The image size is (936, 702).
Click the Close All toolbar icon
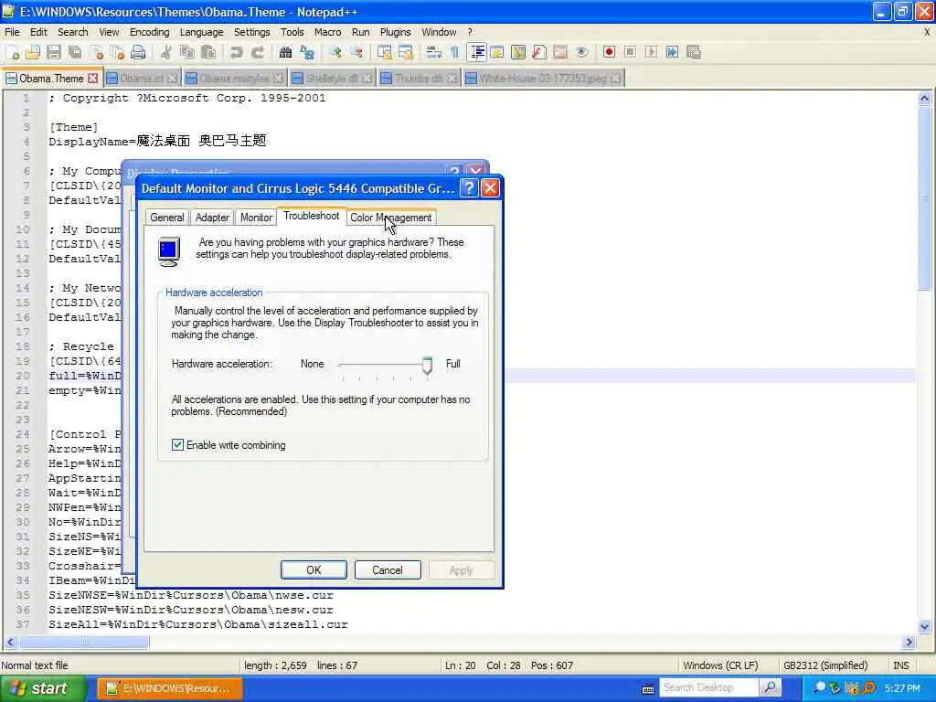(117, 52)
